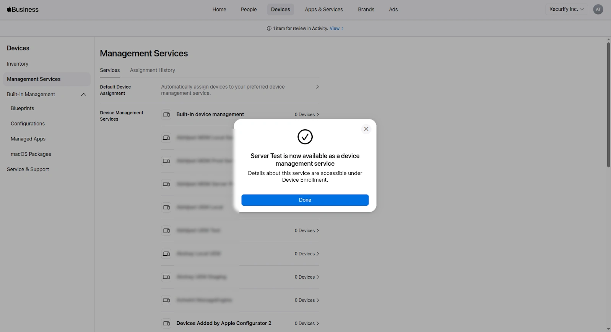
Task: Open 0 Devices for Apple Configurator 2 row
Action: (x=307, y=324)
